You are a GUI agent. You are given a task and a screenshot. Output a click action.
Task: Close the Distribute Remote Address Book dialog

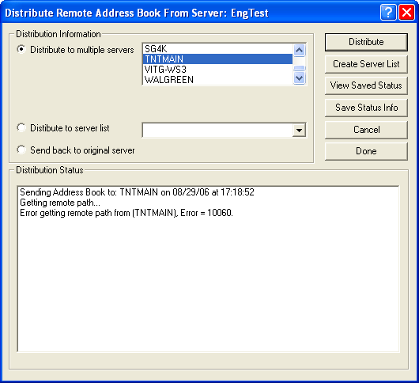406,13
